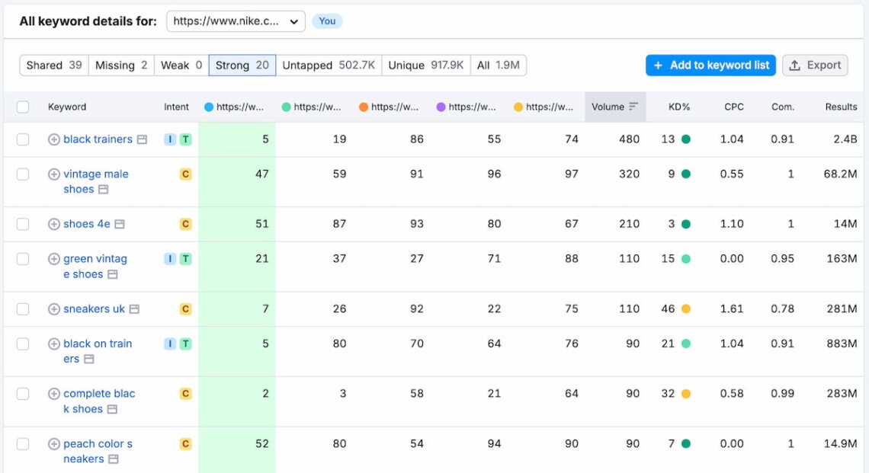The image size is (869, 473).
Task: Open the nike.com domain dropdown
Action: 236,21
